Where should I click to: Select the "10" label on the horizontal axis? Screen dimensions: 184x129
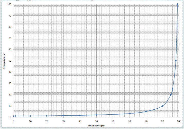point(30,121)
